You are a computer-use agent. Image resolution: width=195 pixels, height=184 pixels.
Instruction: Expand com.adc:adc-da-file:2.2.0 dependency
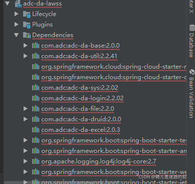(x=26, y=109)
